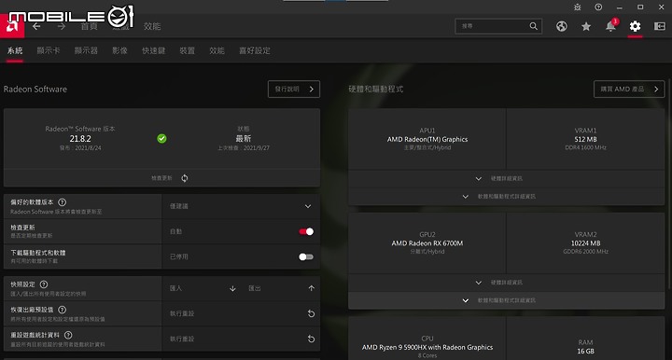This screenshot has height=360, width=672.
Task: Click the 512 MB VRAM1 value
Action: pos(585,139)
